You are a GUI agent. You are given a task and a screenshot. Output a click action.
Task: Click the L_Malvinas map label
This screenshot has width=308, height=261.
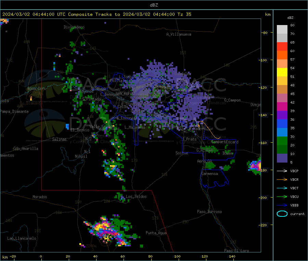[x=135, y=127]
